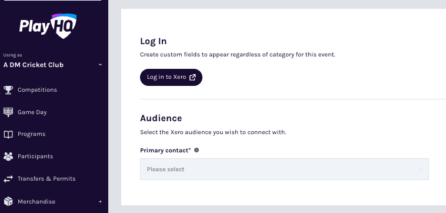Click the Transfers & Permits arrows icon

point(8,179)
